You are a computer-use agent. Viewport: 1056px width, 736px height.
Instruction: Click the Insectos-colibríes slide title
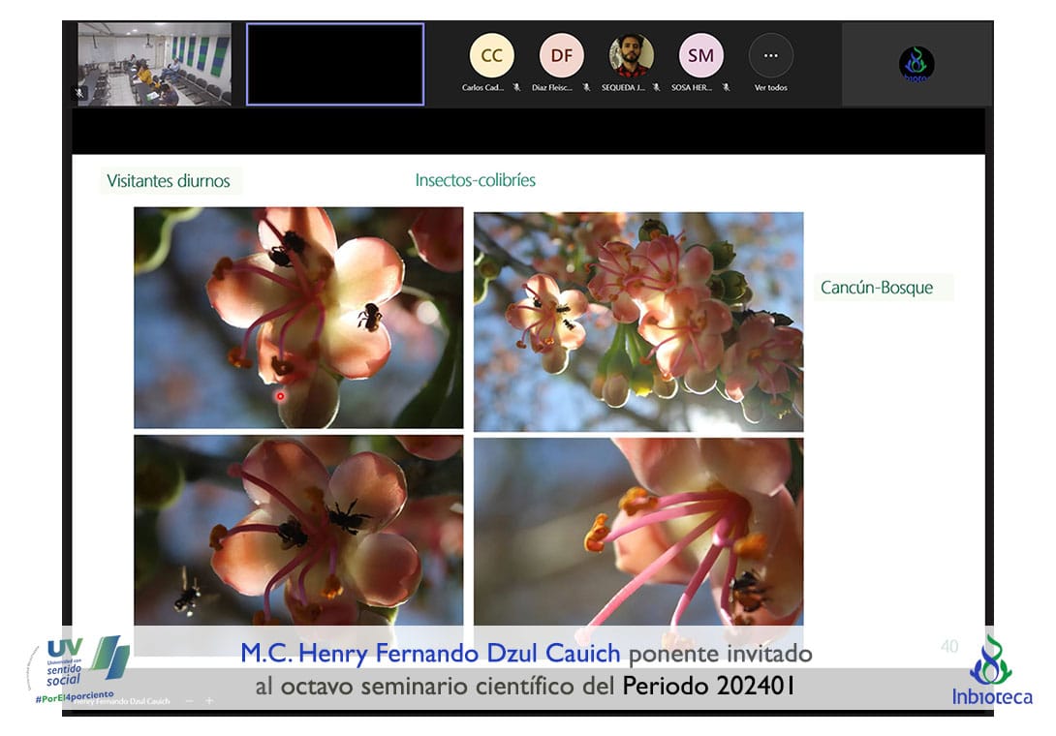point(475,180)
